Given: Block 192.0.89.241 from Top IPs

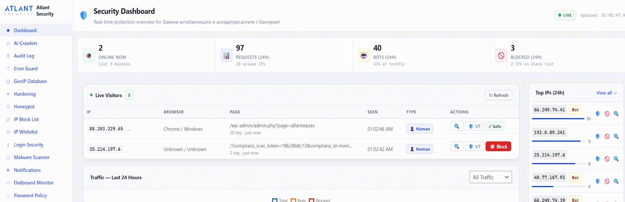Looking at the screenshot, I should 607,137.
